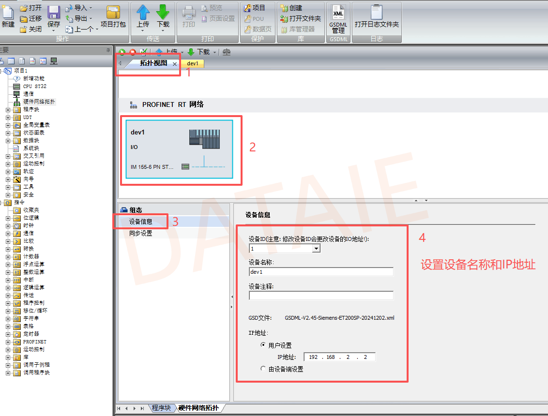This screenshot has width=548, height=416.
Task: Click the tab scroll left arrow
Action: coord(120,63)
